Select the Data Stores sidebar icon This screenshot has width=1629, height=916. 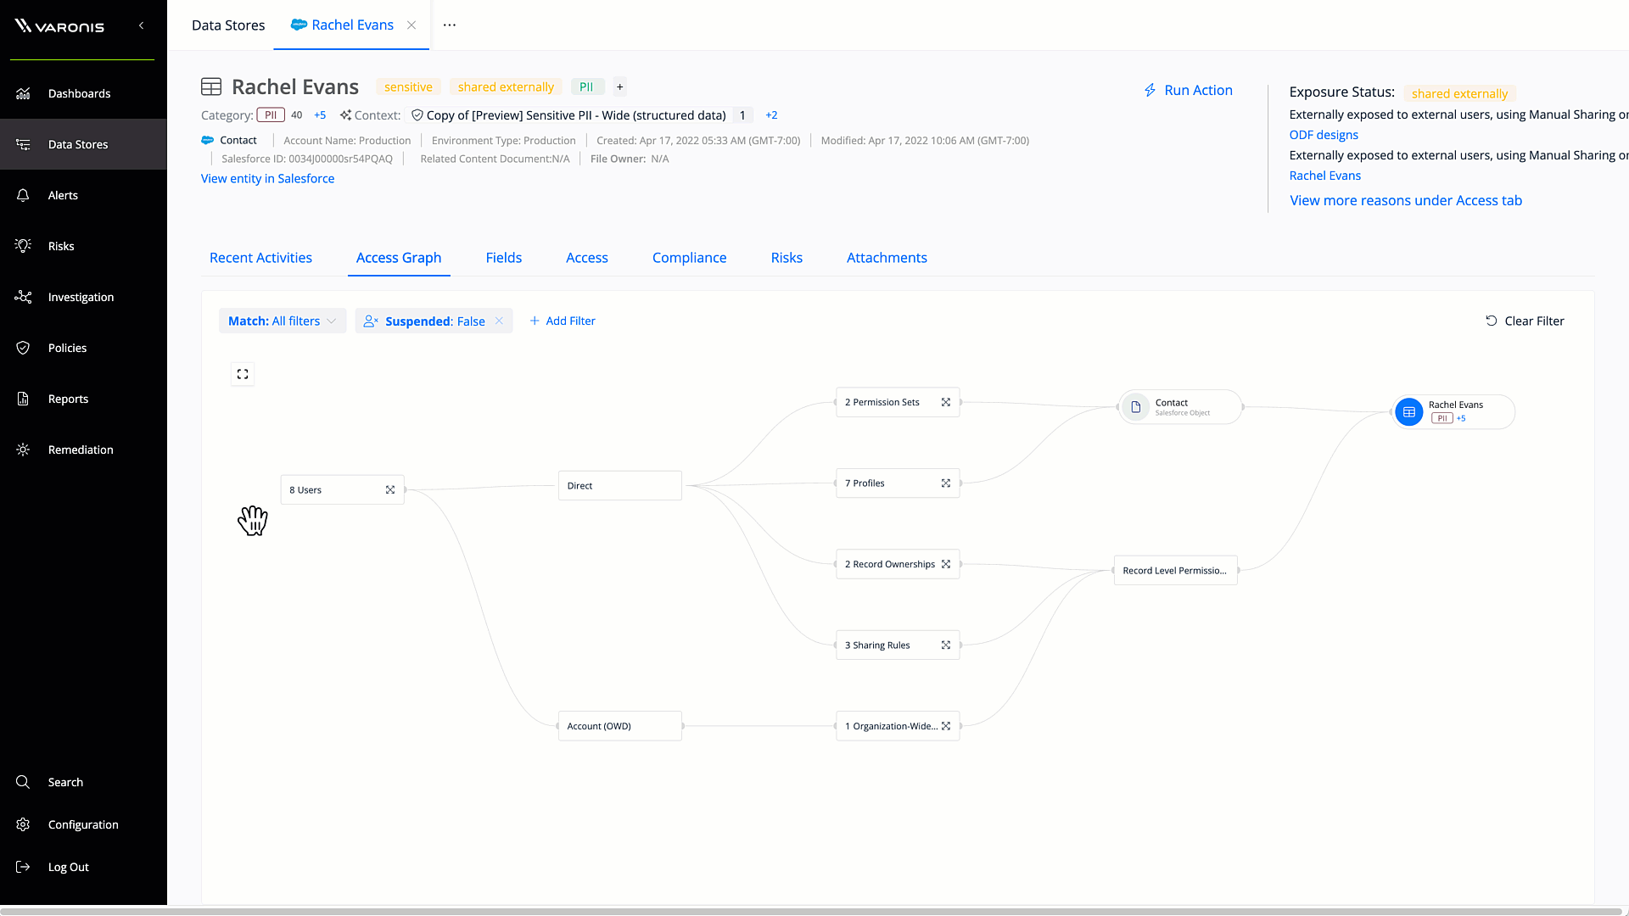tap(23, 144)
